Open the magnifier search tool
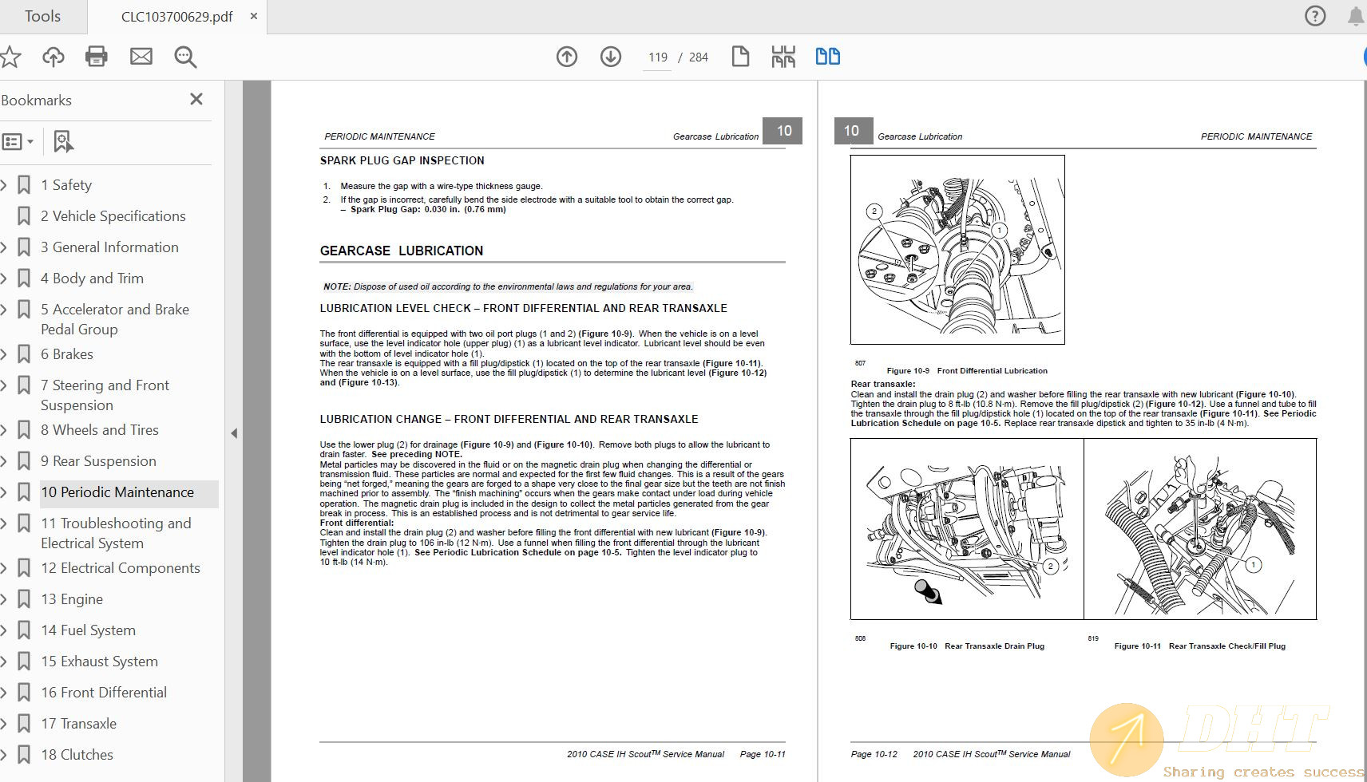Image resolution: width=1367 pixels, height=782 pixels. pyautogui.click(x=185, y=57)
